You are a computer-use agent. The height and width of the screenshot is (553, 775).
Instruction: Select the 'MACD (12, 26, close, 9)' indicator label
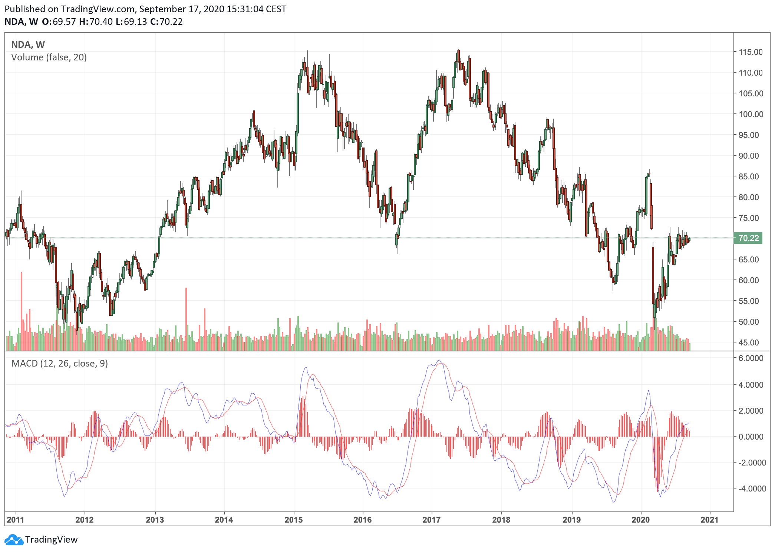point(60,364)
